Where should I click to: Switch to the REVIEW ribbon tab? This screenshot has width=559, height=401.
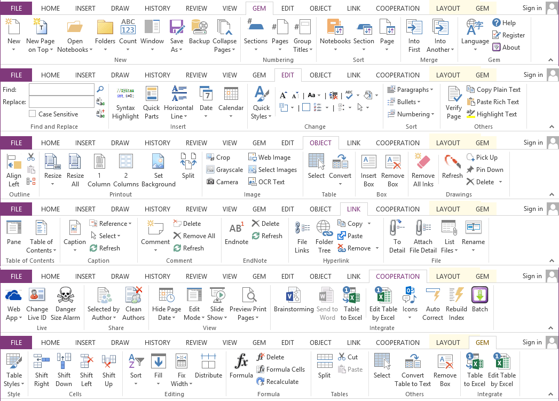[x=196, y=8]
